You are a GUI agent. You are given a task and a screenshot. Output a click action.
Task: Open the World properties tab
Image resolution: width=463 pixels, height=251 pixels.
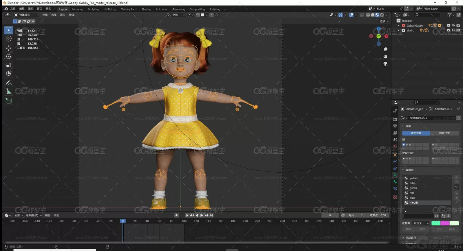click(395, 146)
